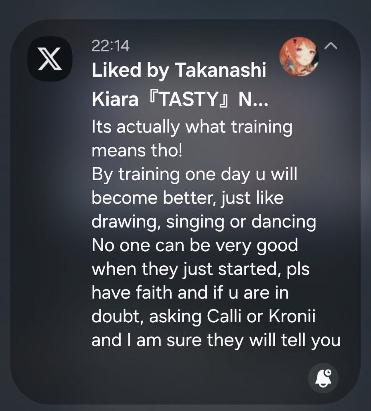Viewport: 371px width, 411px height.
Task: Tap the "become better, just like" line
Action: pyautogui.click(x=187, y=198)
